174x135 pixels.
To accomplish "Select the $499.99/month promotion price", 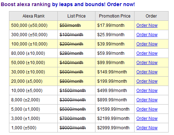I will (x=112, y=91).
